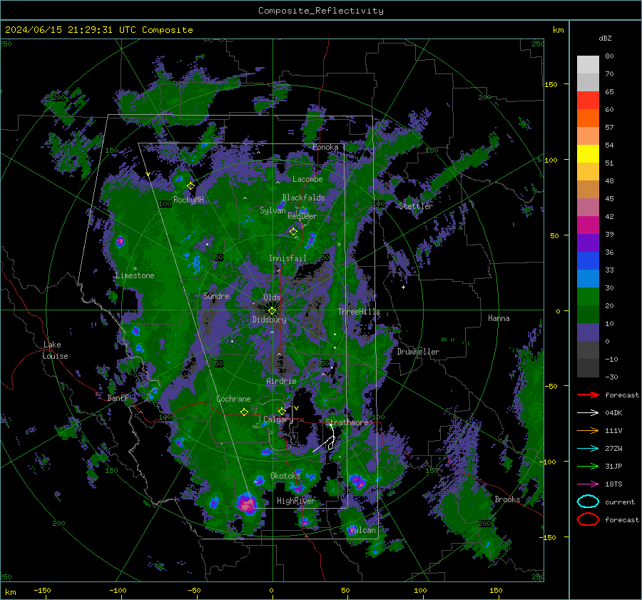Click the HighRiver town label

point(295,501)
